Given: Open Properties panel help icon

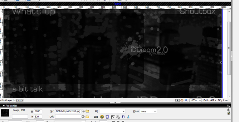Looking at the screenshot, I should 228,110.
